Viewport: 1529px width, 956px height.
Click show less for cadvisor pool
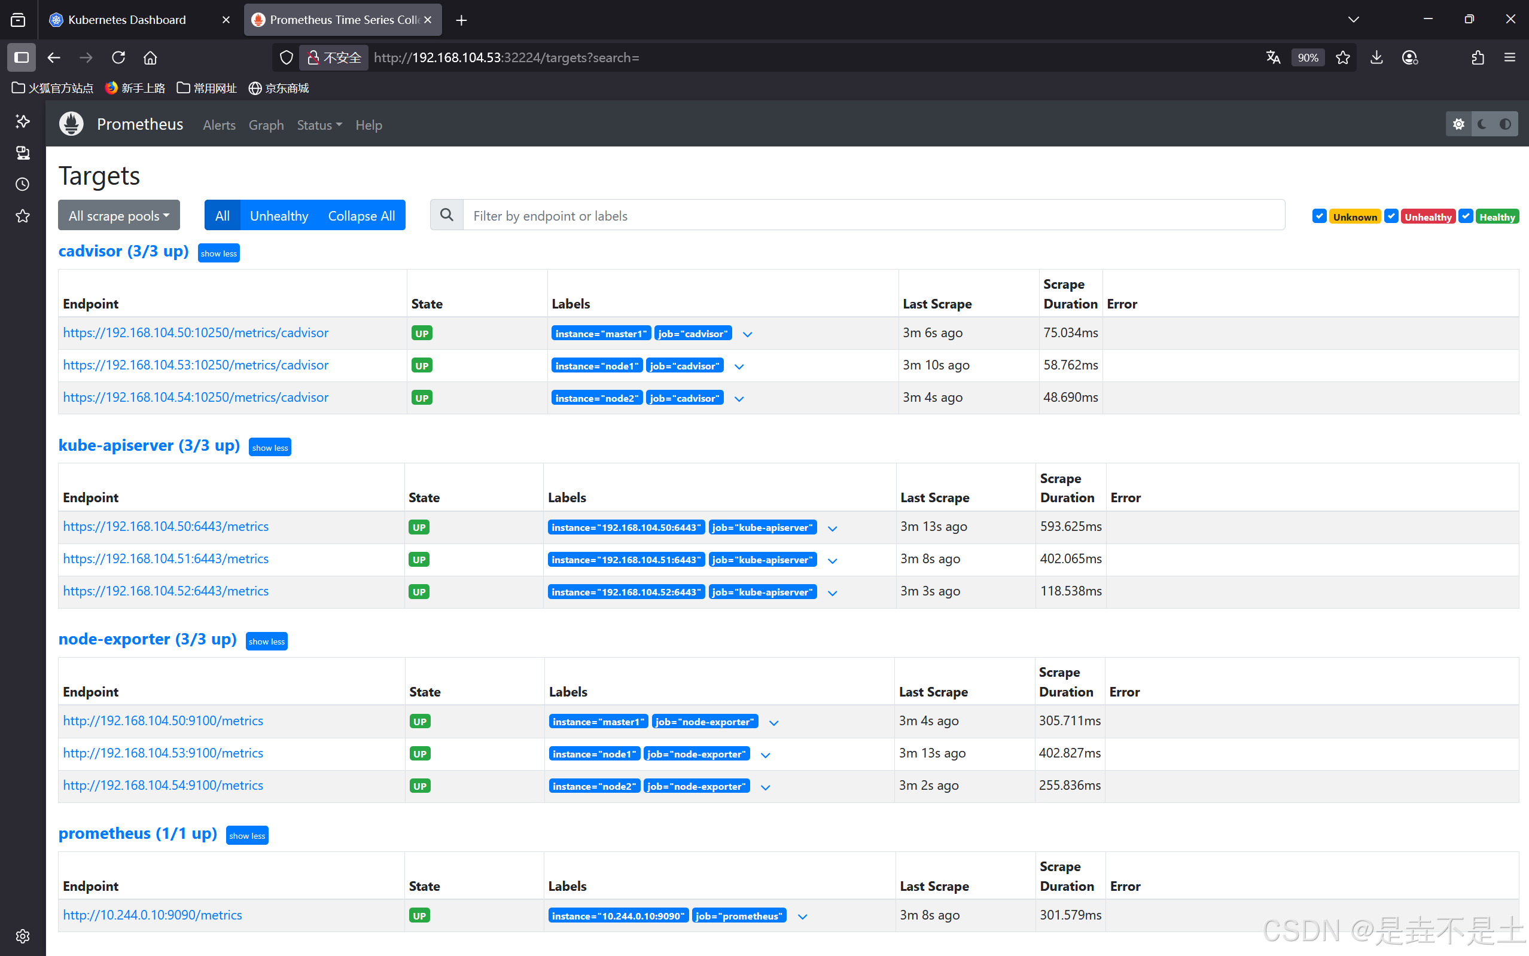click(x=218, y=253)
